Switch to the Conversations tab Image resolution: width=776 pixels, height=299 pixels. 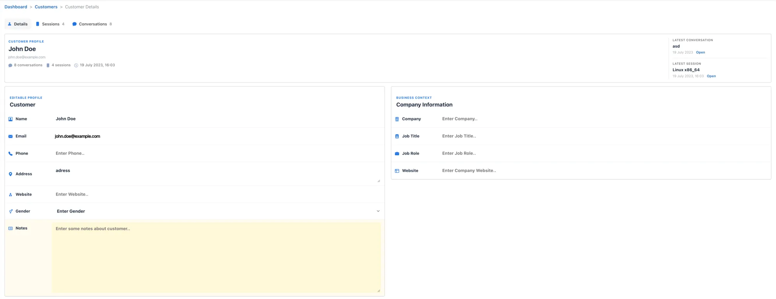coord(92,24)
